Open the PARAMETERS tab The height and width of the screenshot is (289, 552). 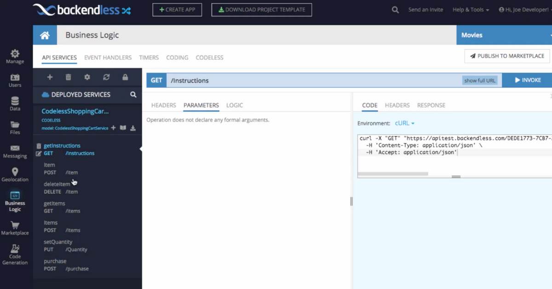201,105
